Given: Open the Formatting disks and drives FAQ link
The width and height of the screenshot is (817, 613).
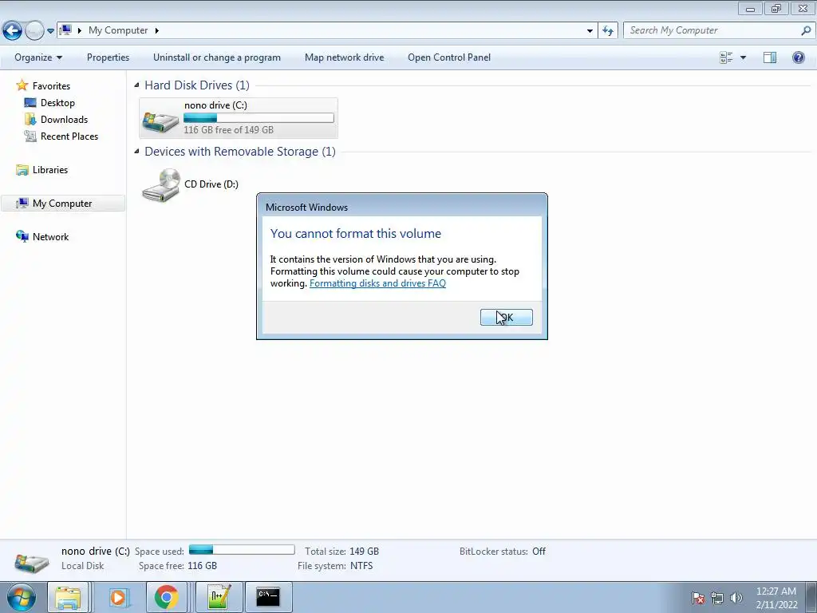Looking at the screenshot, I should click(377, 283).
